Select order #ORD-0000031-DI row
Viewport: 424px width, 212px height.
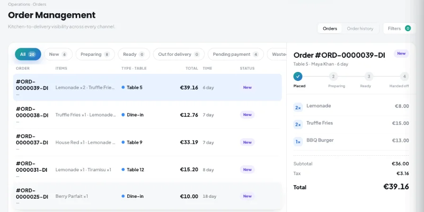point(147,169)
